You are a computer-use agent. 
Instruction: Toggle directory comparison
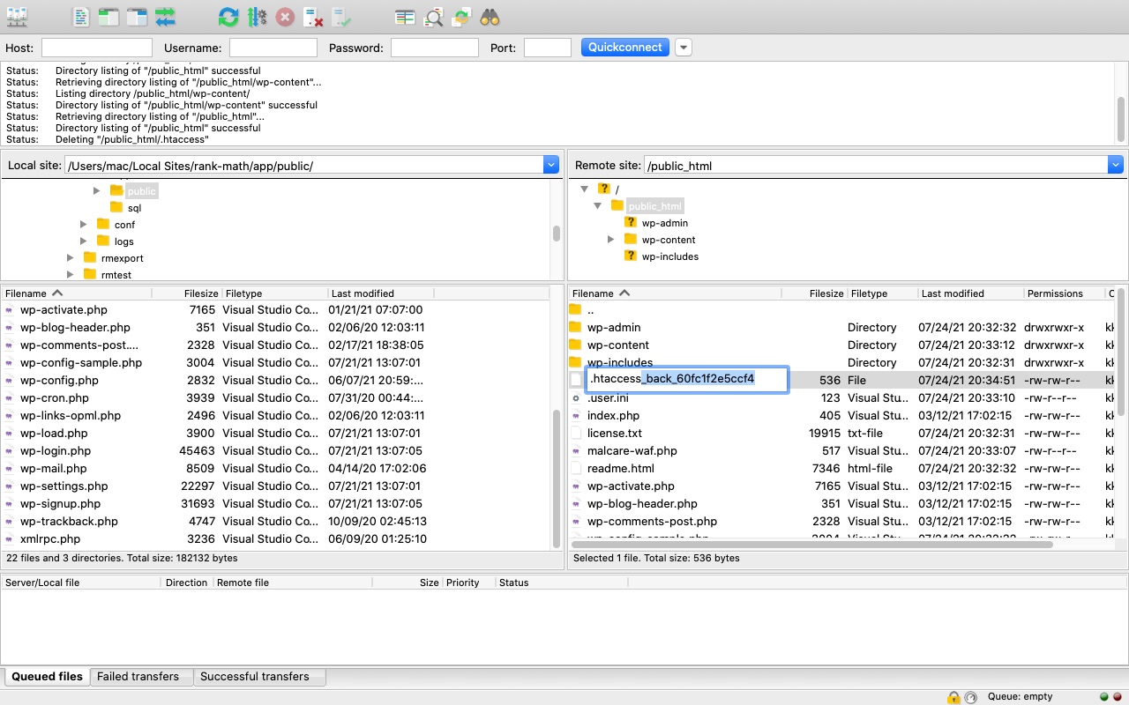click(433, 16)
